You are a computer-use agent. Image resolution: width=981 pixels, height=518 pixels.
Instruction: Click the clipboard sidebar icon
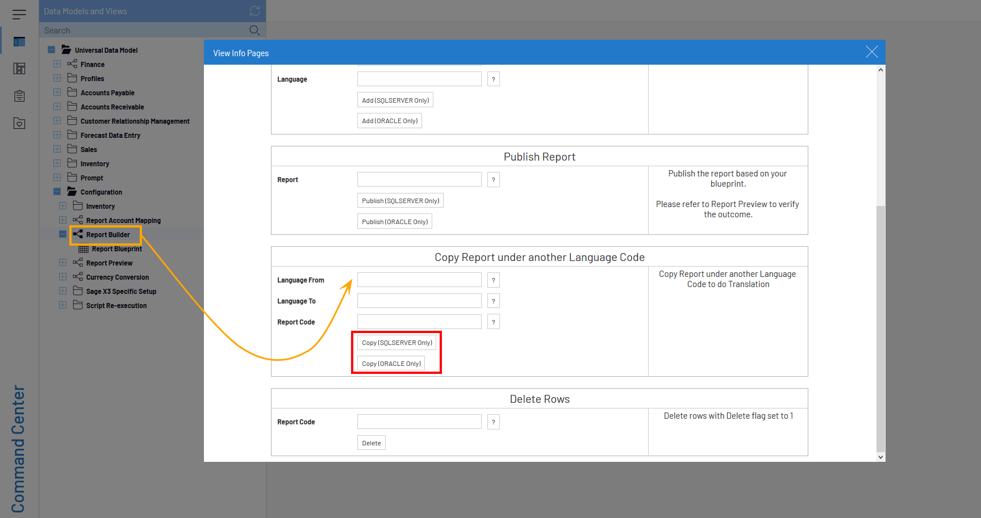19,96
